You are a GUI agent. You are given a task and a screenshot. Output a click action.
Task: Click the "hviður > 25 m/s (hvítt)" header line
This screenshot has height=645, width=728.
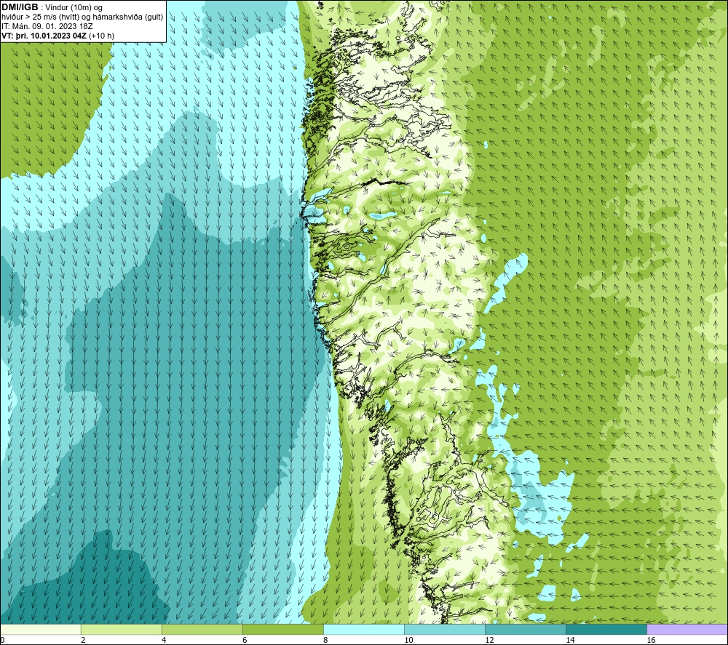(x=40, y=17)
